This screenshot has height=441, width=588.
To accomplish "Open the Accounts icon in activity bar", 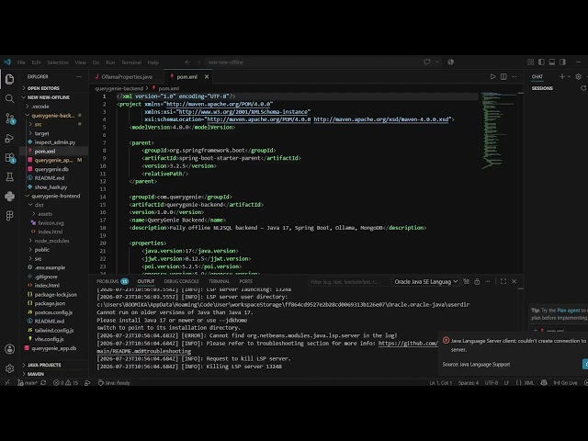I will pos(10,349).
